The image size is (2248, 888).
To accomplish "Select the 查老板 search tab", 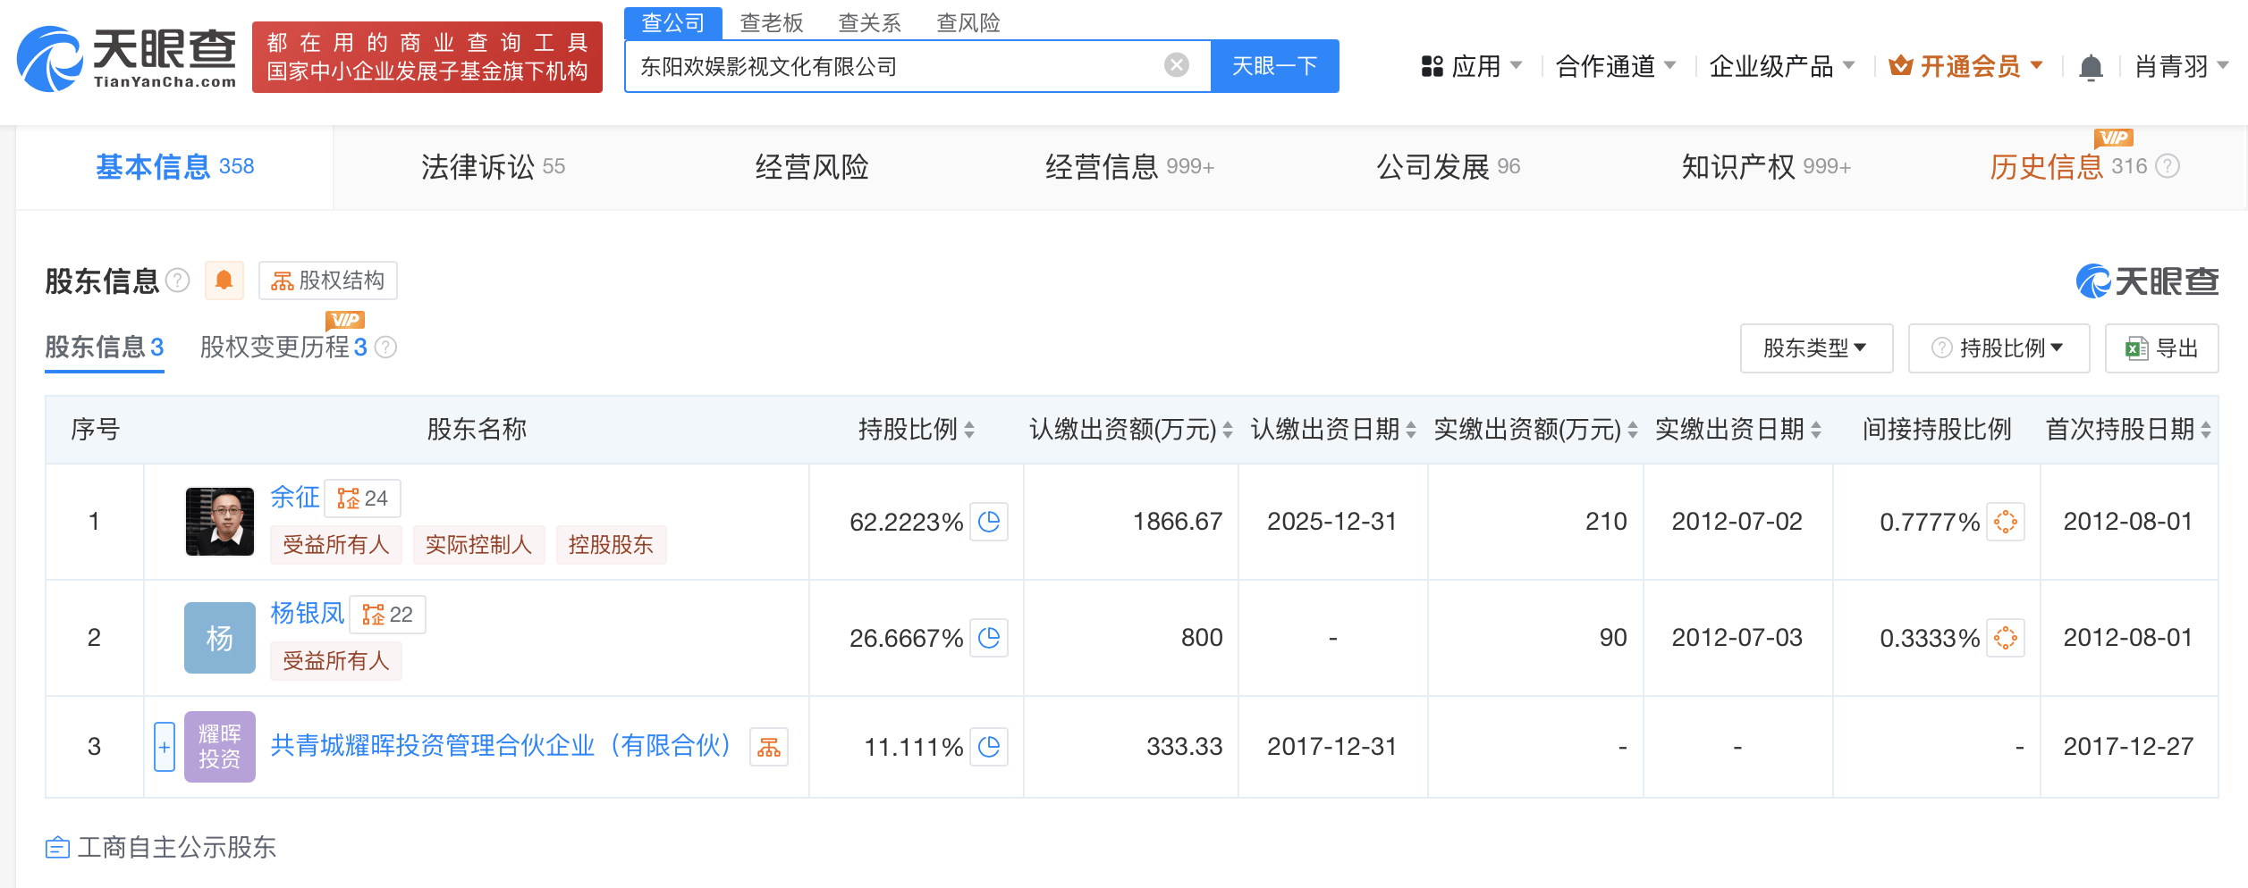I will [x=771, y=22].
